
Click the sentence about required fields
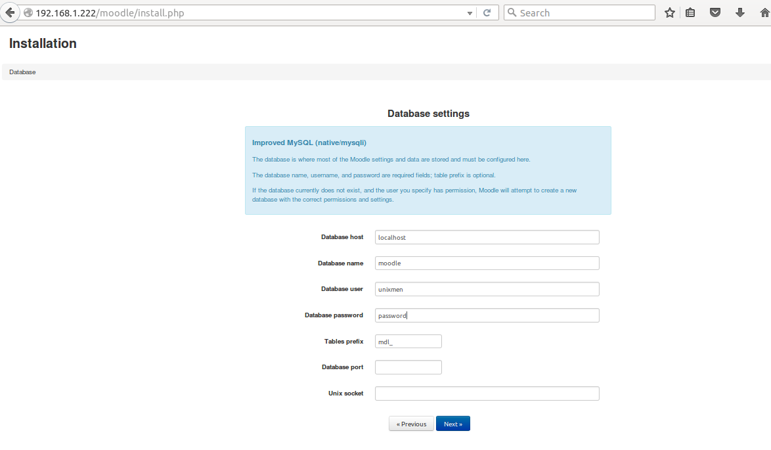pyautogui.click(x=374, y=175)
